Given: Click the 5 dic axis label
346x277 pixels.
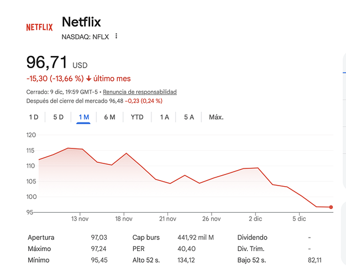Looking at the screenshot, I should (299, 219).
